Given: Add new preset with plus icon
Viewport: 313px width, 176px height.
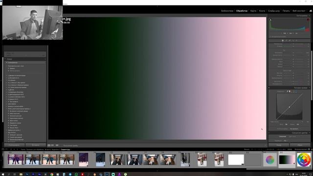Looking at the screenshot, I should [45, 59].
